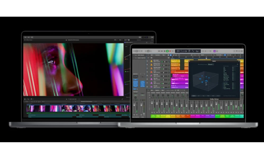
Task: Open the Binaural monitoring format dropdown in the Atmos plugin
Action: tap(210, 65)
